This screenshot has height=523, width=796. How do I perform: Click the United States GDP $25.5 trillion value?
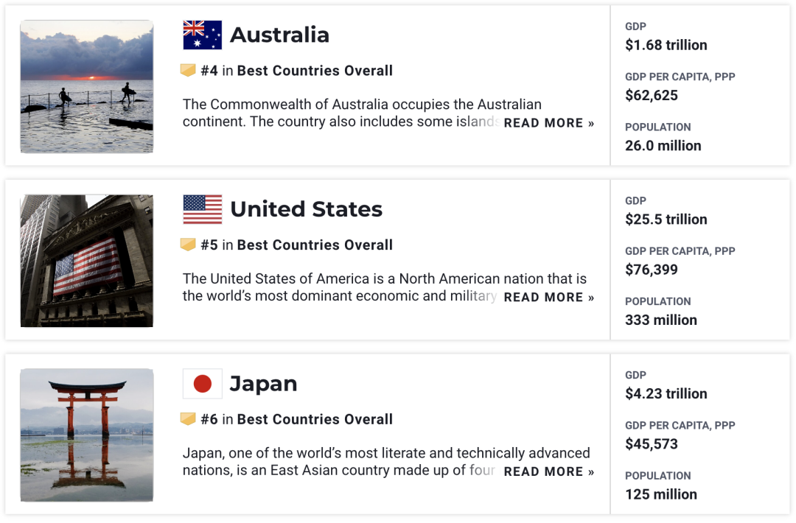coord(666,220)
